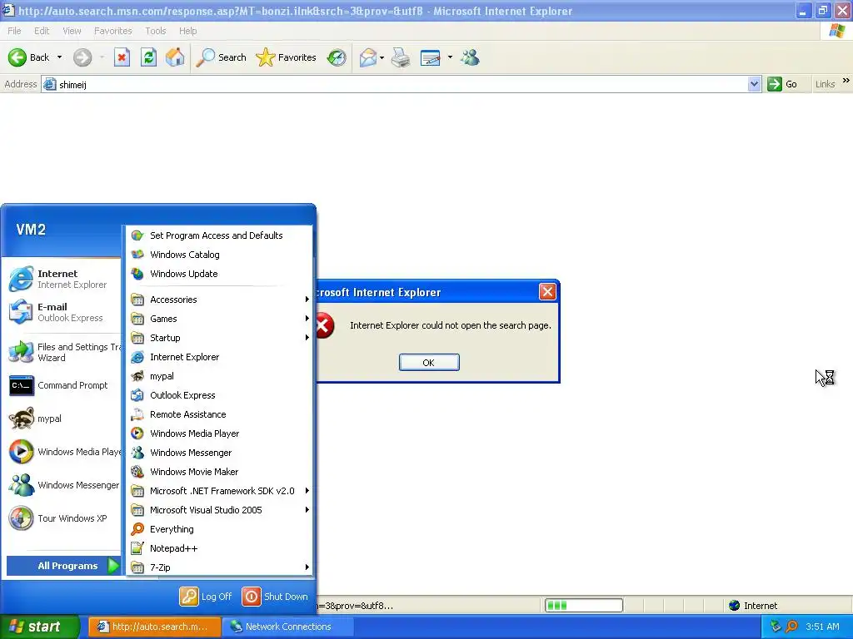Open the View menu

pyautogui.click(x=72, y=31)
